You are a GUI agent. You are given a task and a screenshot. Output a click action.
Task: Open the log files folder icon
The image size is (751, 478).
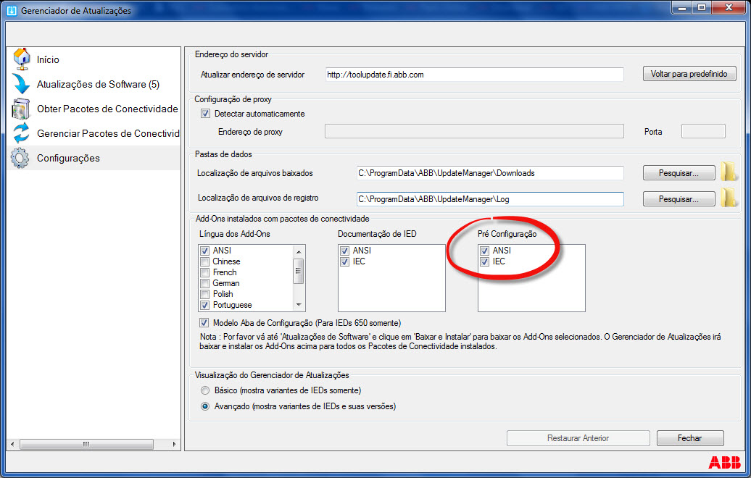click(728, 198)
